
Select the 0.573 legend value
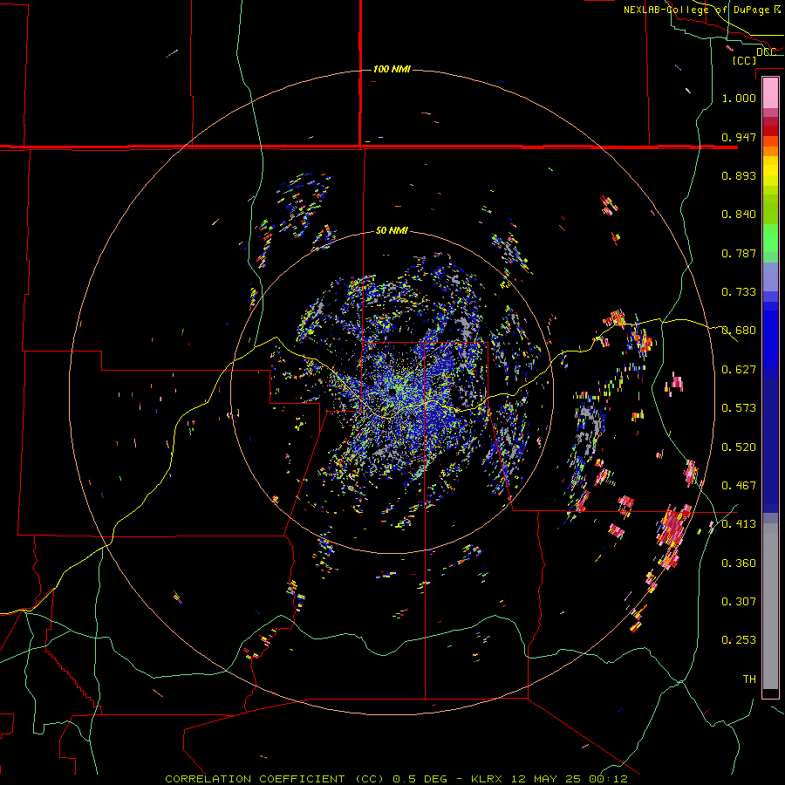pos(739,408)
